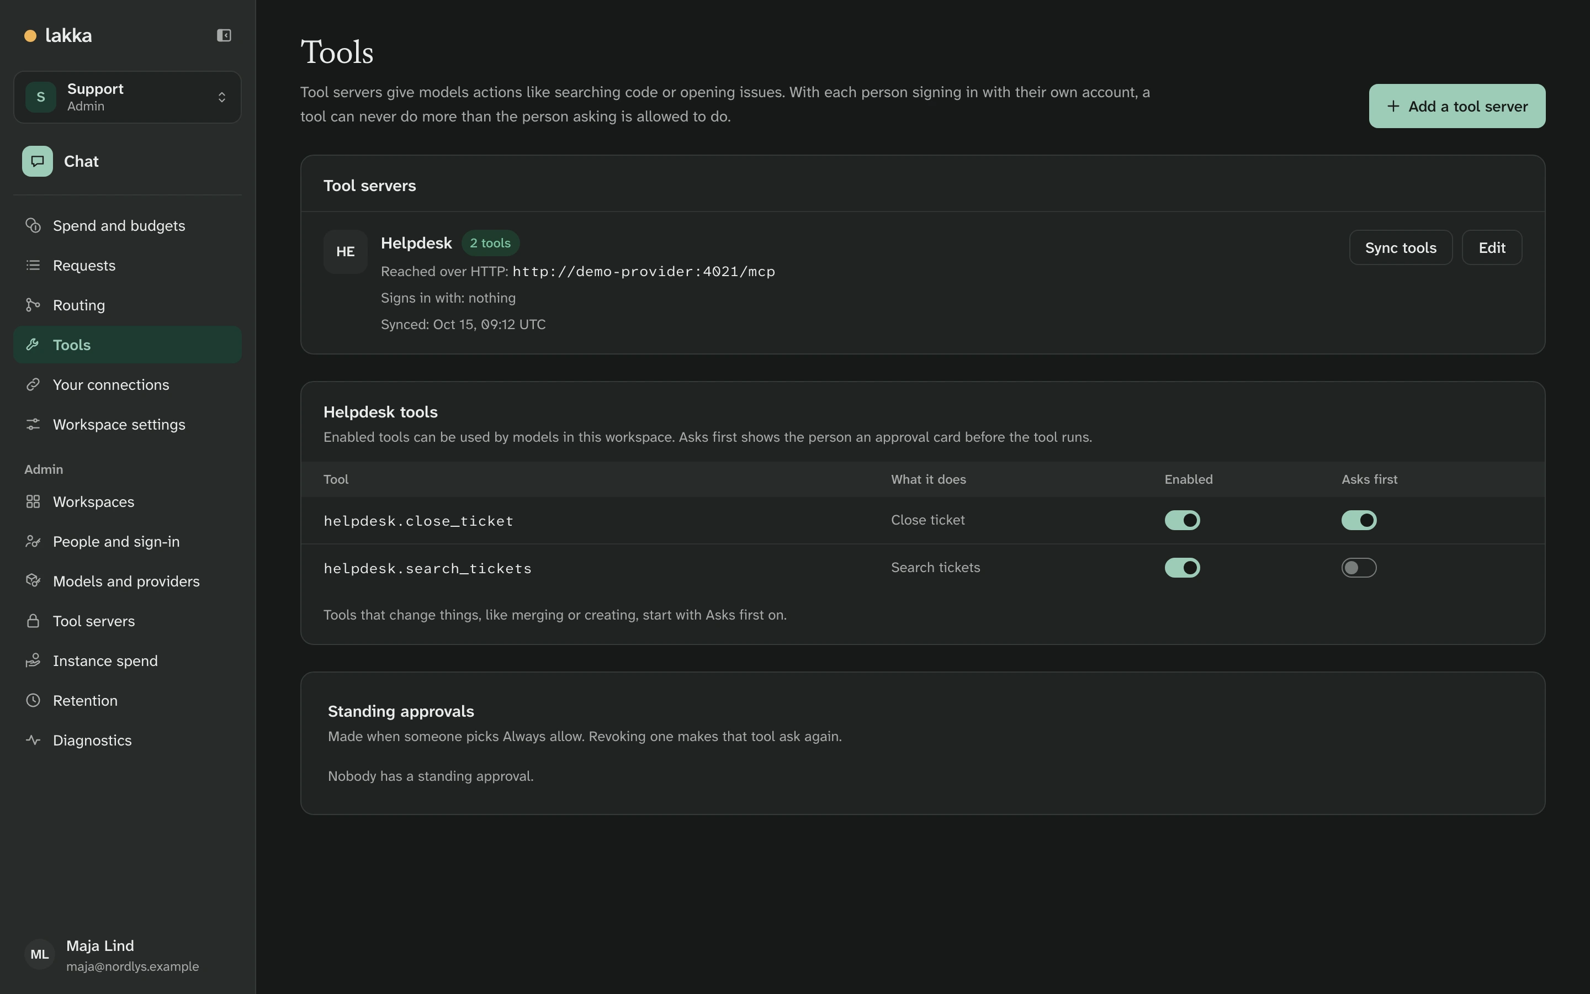1590x994 pixels.
Task: Click Edit on the Helpdesk server
Action: pos(1491,248)
